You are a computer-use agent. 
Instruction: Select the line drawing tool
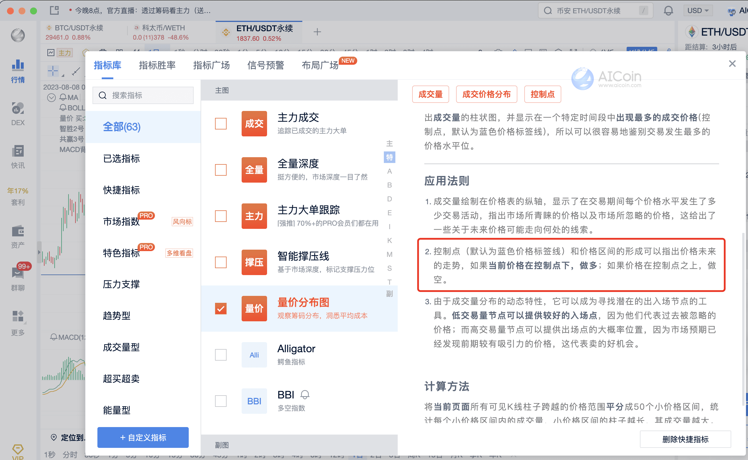pyautogui.click(x=76, y=71)
